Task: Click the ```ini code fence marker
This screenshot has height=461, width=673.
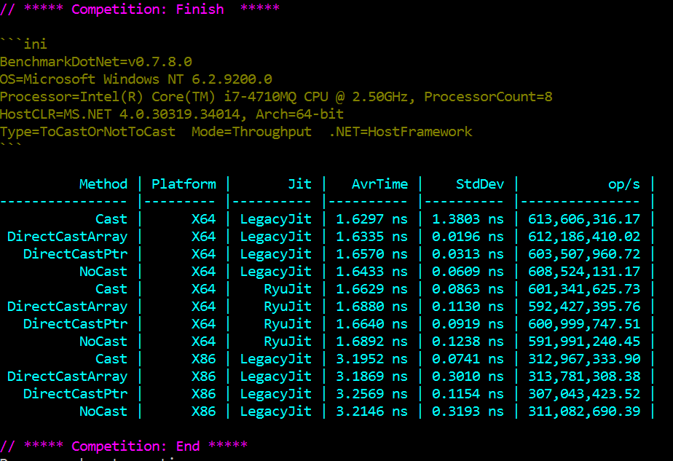Action: click(24, 44)
